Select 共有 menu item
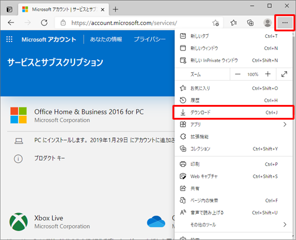The width and height of the screenshot is (296, 240). [233, 188]
